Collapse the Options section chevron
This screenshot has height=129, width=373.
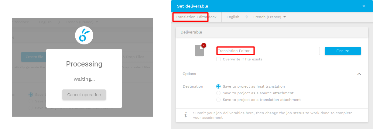coord(359,74)
